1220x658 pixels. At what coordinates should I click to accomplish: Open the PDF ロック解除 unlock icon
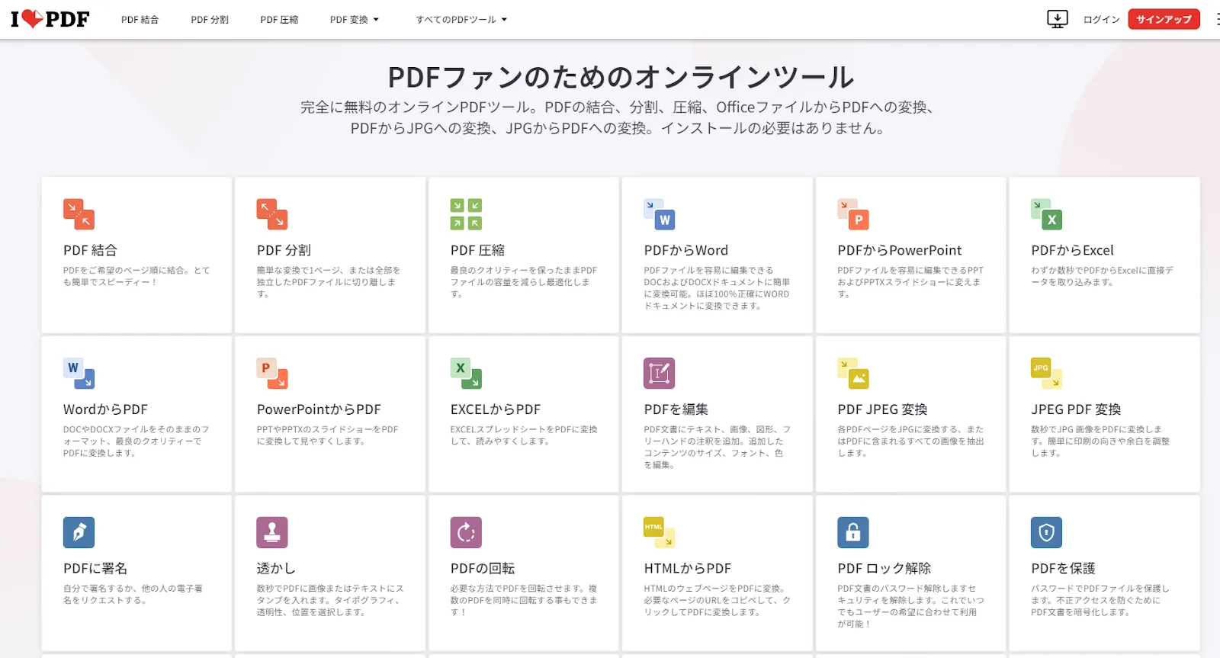pyautogui.click(x=853, y=532)
